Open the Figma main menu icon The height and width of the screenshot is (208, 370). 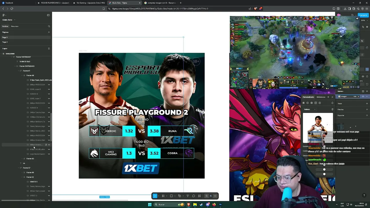(4, 15)
